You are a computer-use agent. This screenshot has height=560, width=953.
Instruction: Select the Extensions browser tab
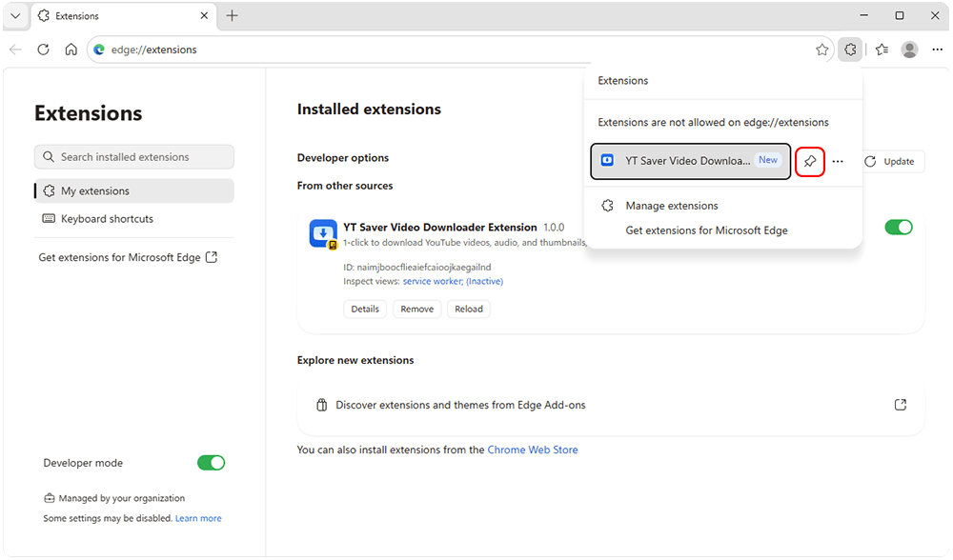pos(122,16)
